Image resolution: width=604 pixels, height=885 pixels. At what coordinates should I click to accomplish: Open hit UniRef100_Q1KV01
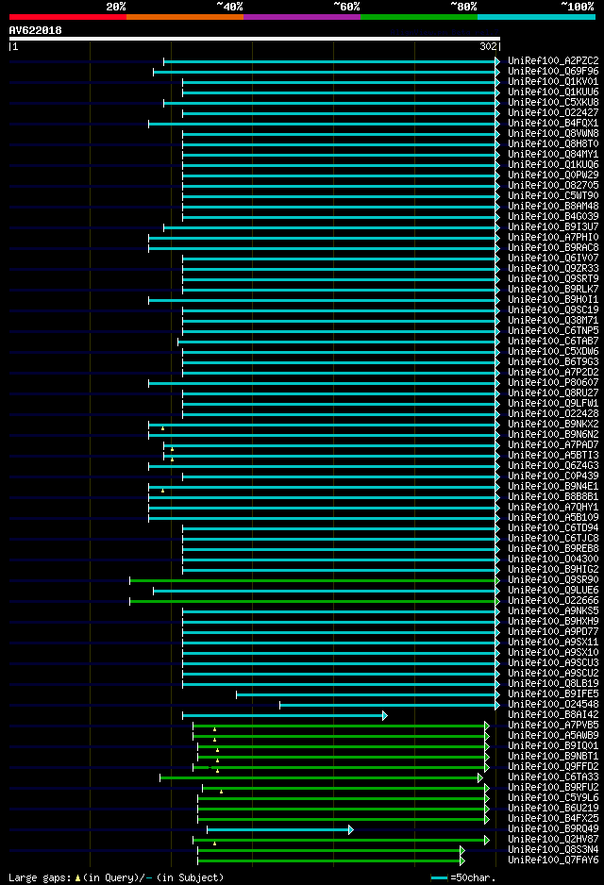pos(553,82)
